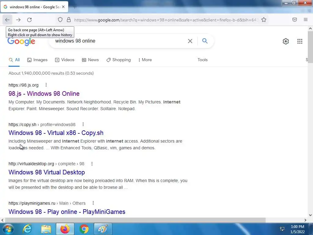Viewport: 313px width, 235px height.
Task: Click the https://copy.sh URL text
Action: coord(22,125)
